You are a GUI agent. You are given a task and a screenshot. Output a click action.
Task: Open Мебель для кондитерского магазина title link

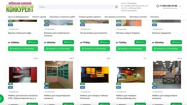57,97
